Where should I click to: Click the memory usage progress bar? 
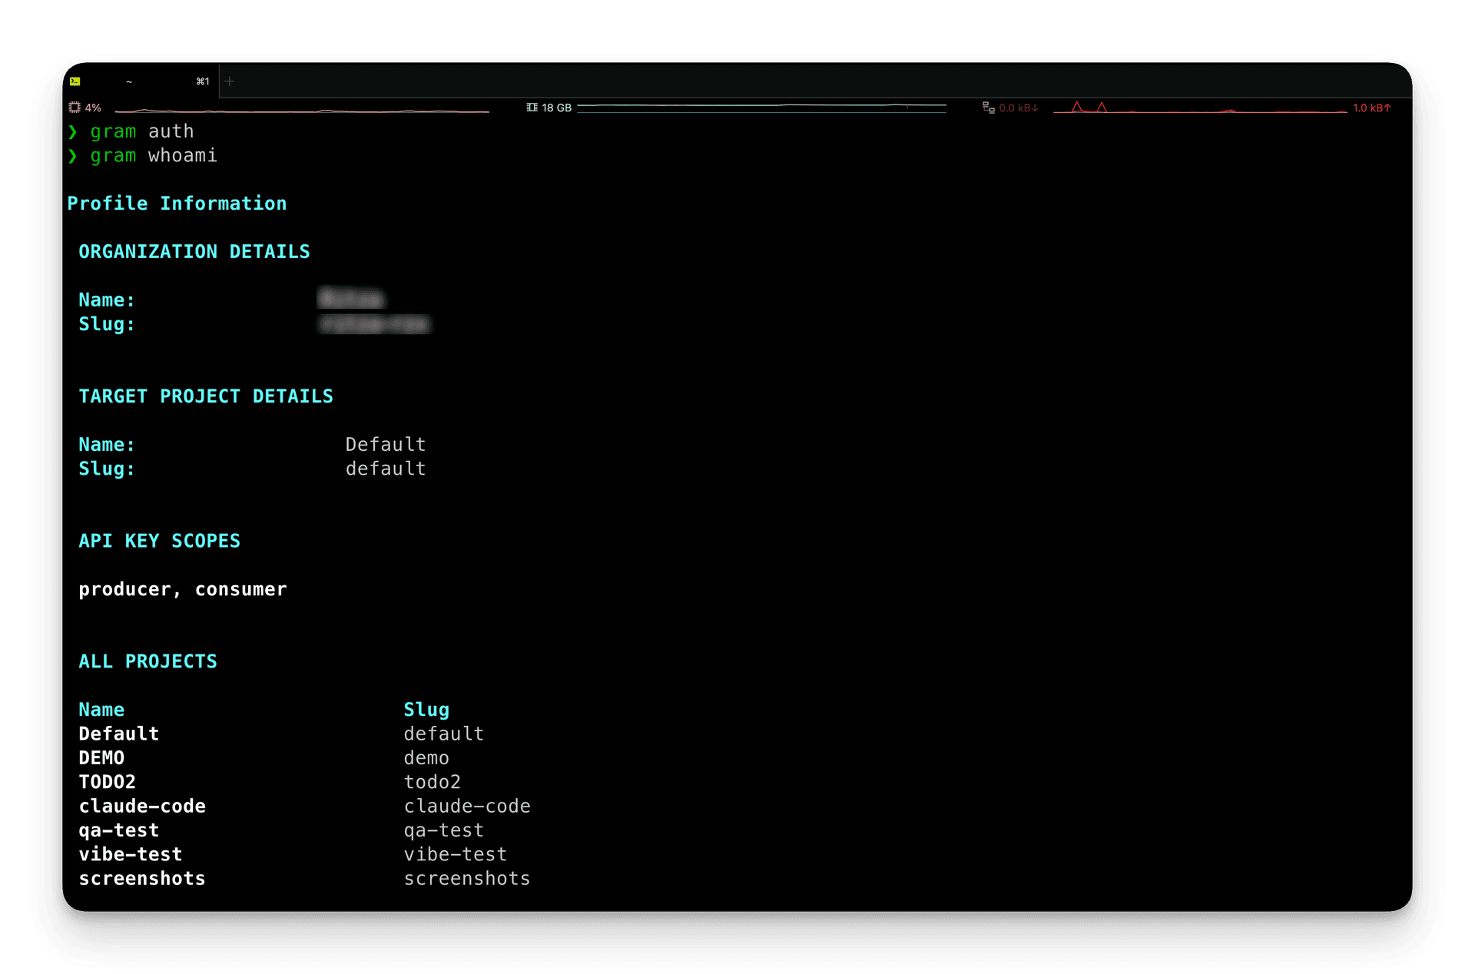[x=761, y=108]
